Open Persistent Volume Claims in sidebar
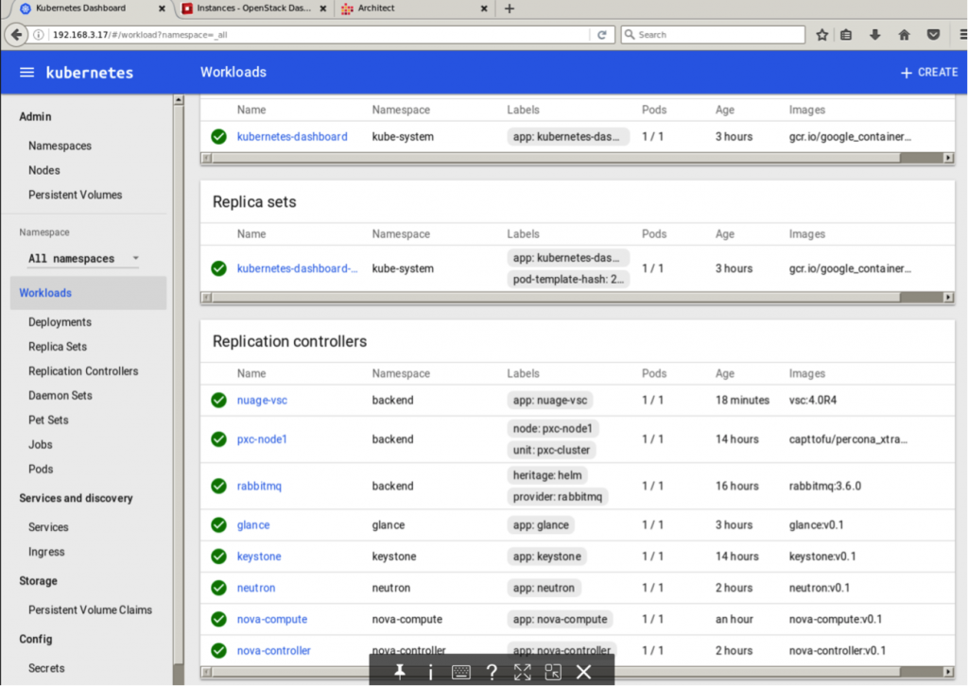 tap(90, 610)
